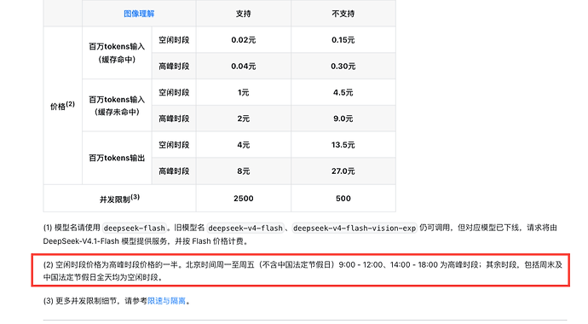Select the 4.5元 cache-miss input price
Screen dimensions: 588x324
pyautogui.click(x=343, y=92)
